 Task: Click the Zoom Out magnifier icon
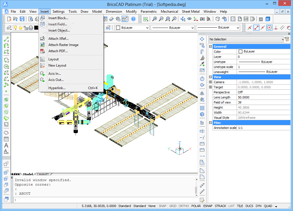[x=161, y=19]
